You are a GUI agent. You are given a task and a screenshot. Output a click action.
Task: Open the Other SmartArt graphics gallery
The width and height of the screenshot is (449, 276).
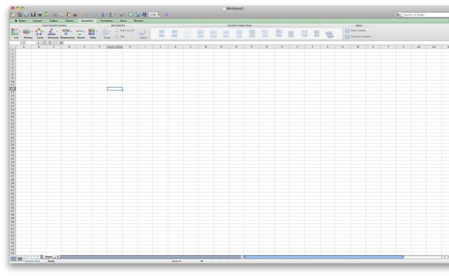click(x=93, y=33)
